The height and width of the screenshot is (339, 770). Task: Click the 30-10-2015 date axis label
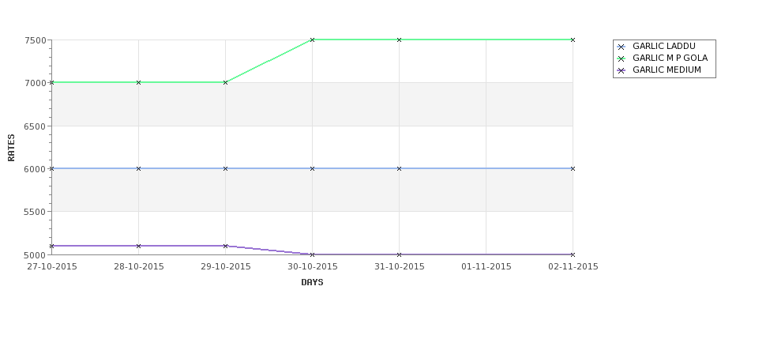pos(312,267)
